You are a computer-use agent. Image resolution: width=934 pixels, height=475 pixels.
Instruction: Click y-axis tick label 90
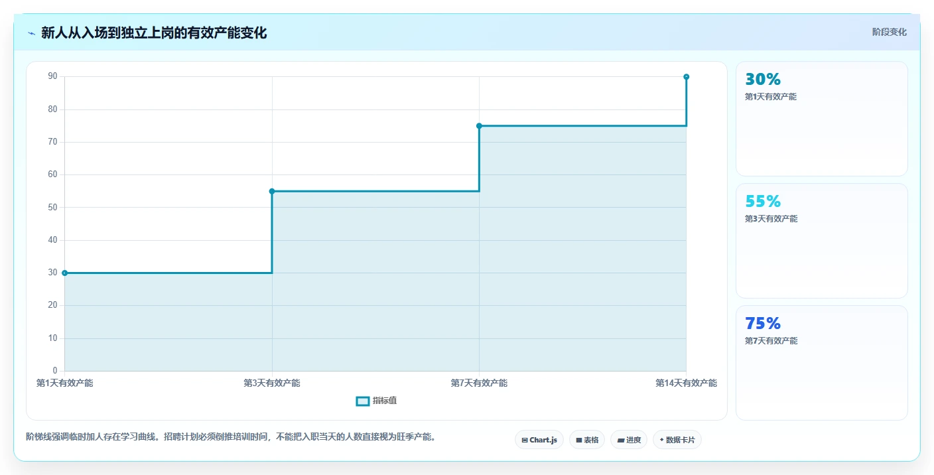[53, 77]
